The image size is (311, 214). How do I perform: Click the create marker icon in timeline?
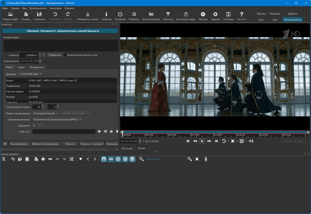point(81,159)
